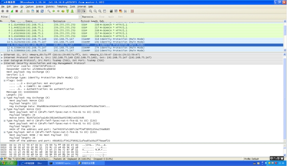Viewport: 287px width, 166px height.
Task: Collapse the Flags: 0x00 tree node
Action: [4, 80]
